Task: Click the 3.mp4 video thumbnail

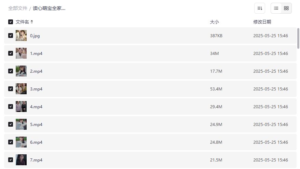Action: coord(21,89)
